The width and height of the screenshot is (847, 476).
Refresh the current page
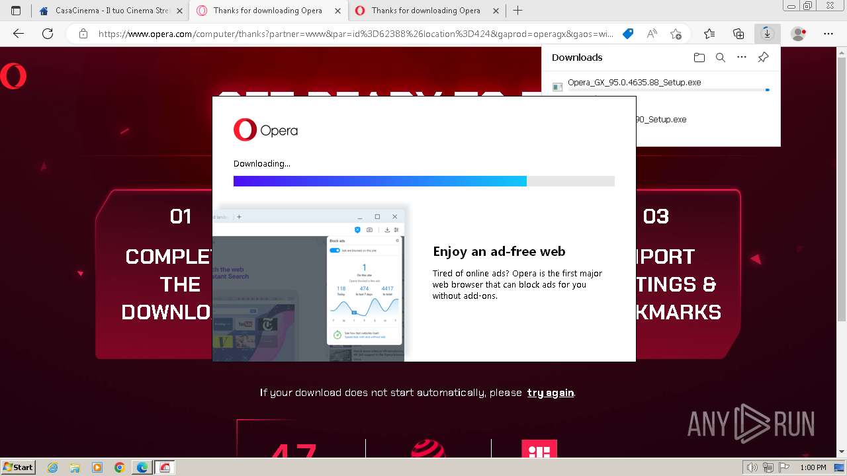48,34
